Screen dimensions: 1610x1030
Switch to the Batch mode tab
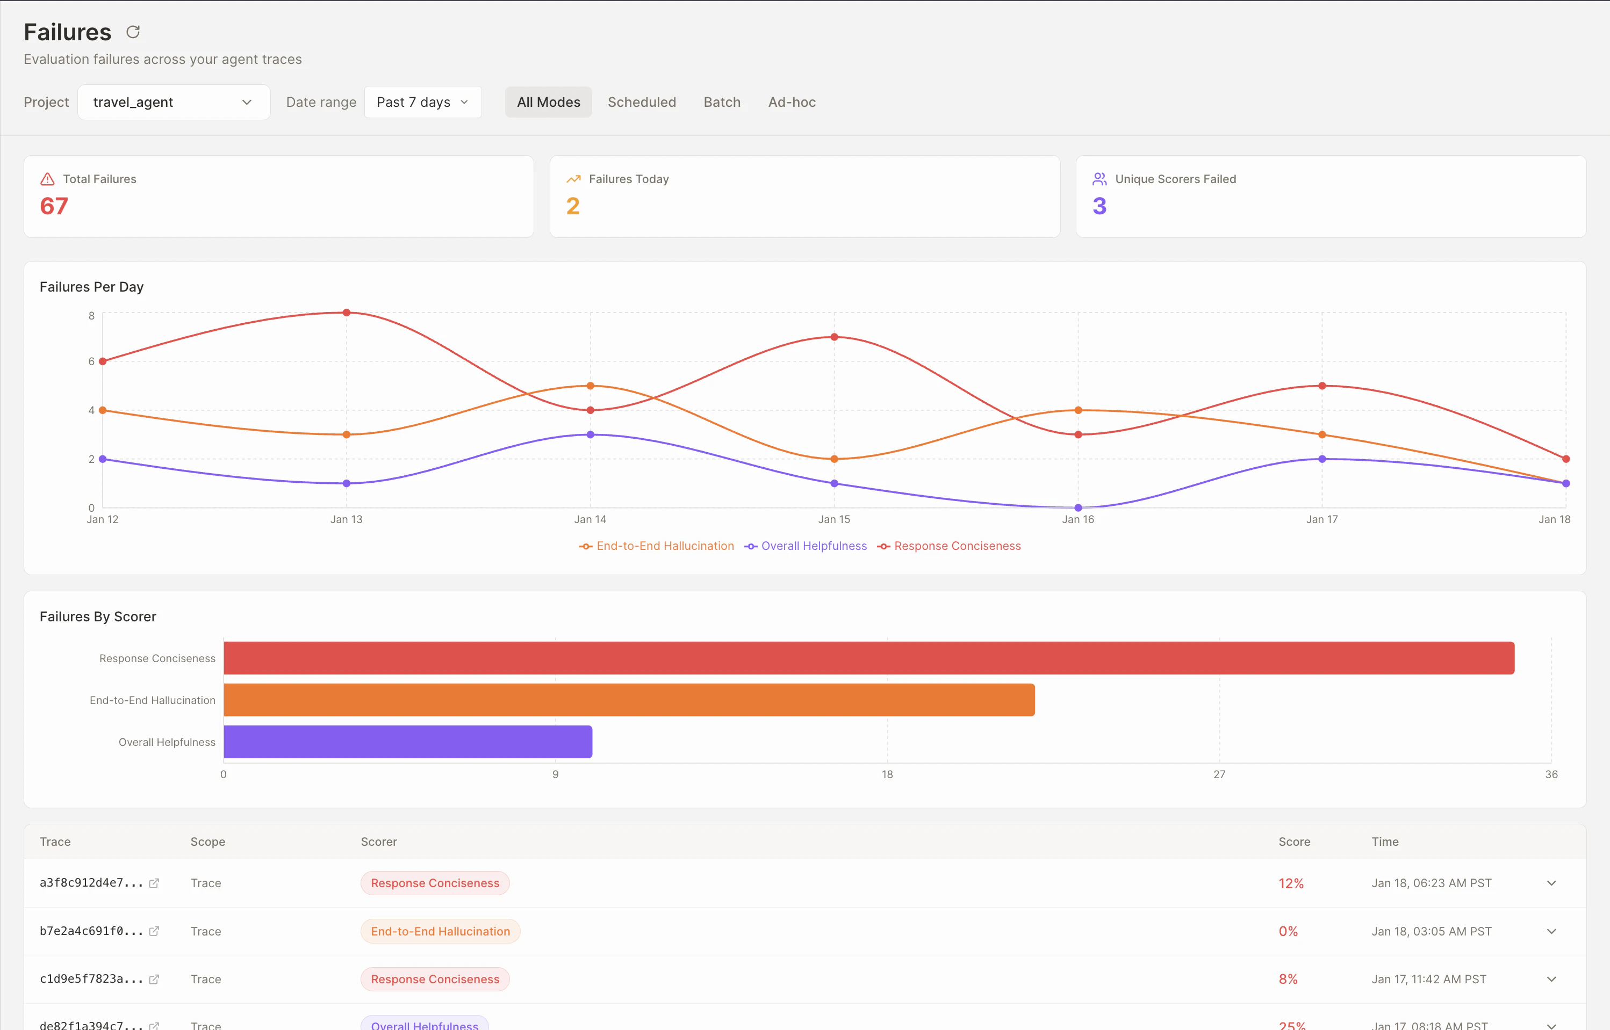722,101
